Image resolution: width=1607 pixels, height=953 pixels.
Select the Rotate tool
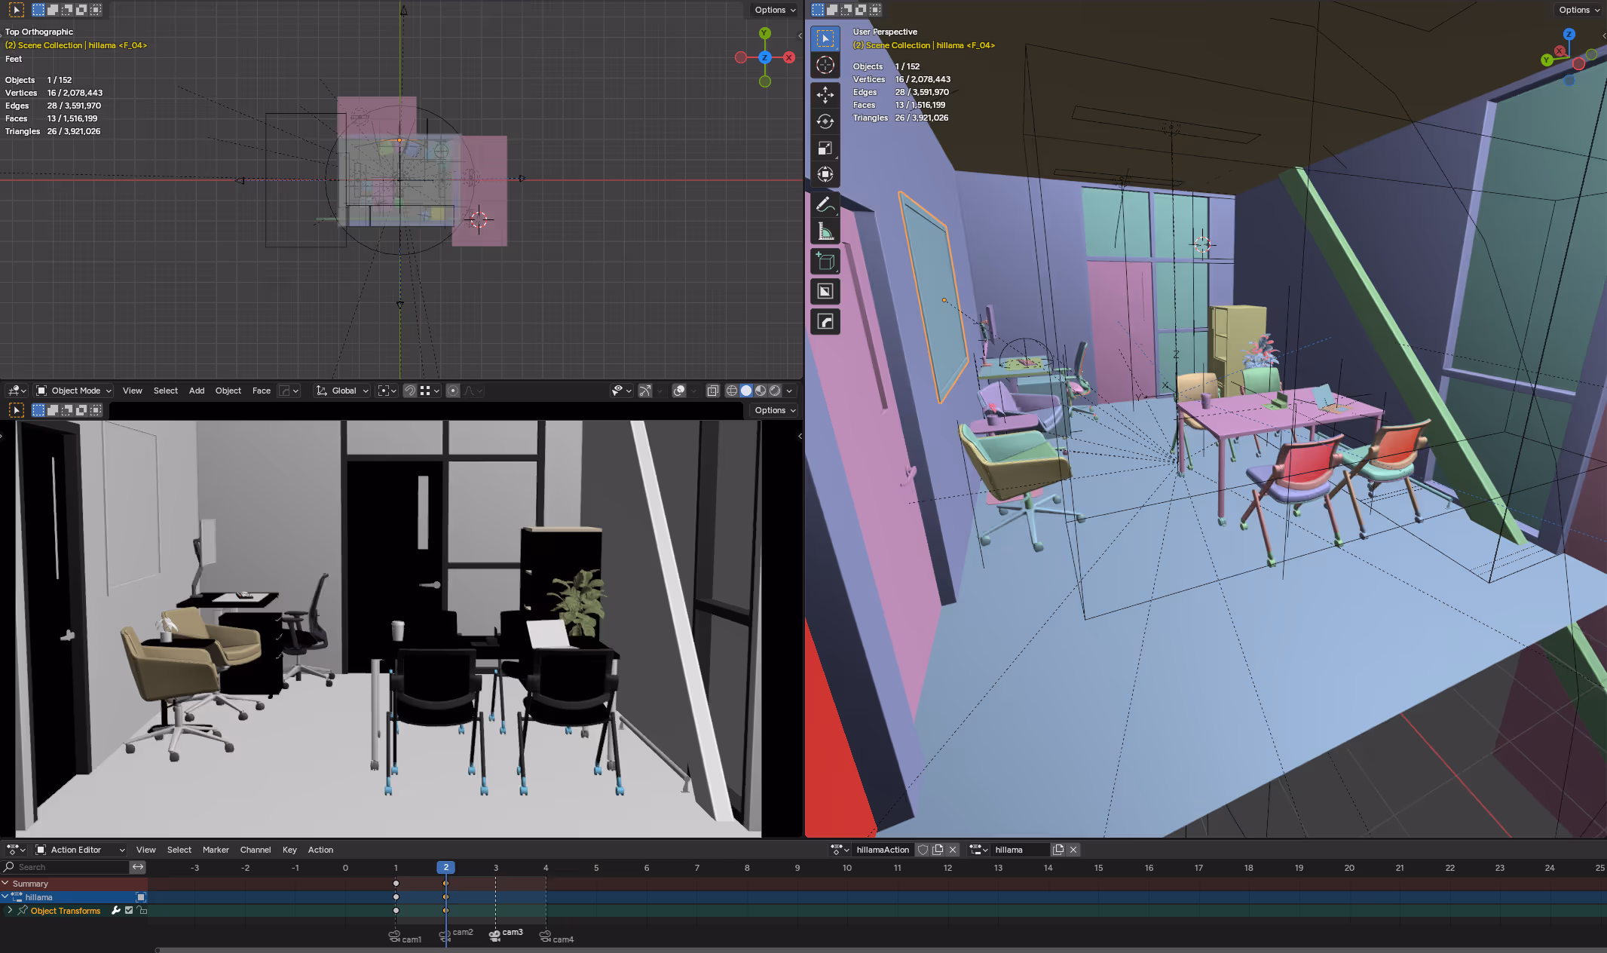coord(825,121)
